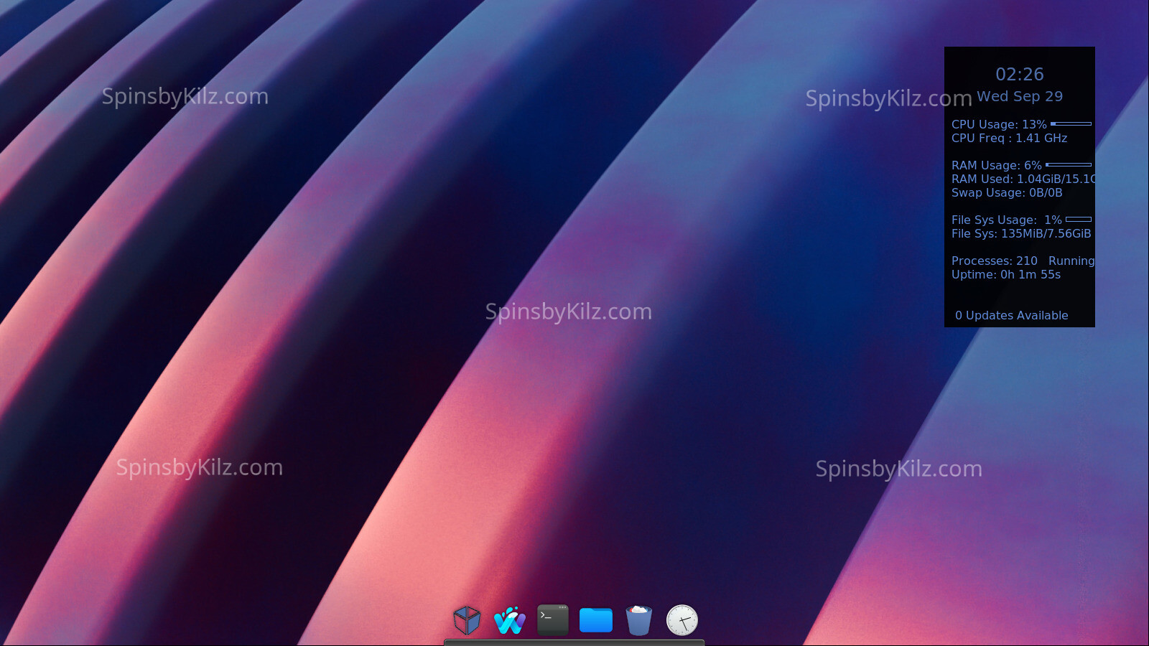Click the center SpinsbyKilz.com watermark
Image resolution: width=1149 pixels, height=646 pixels.
click(x=568, y=312)
